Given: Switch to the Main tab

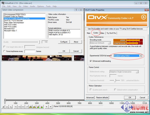Looking at the screenshot, I should click(x=88, y=33).
